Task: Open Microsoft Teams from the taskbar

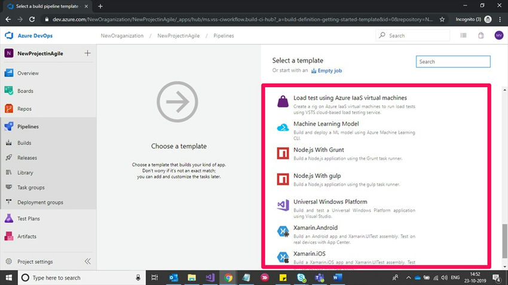Action: click(x=320, y=278)
